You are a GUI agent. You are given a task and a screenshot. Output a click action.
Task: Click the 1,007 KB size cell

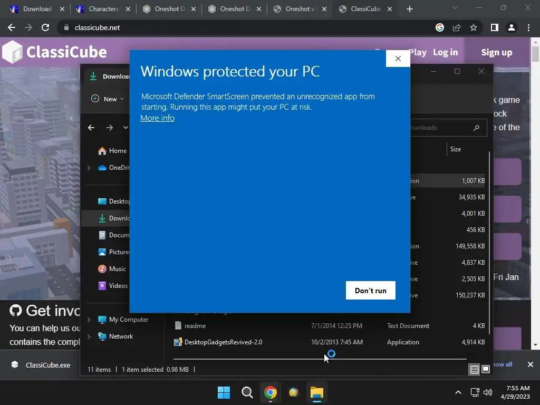(x=473, y=181)
